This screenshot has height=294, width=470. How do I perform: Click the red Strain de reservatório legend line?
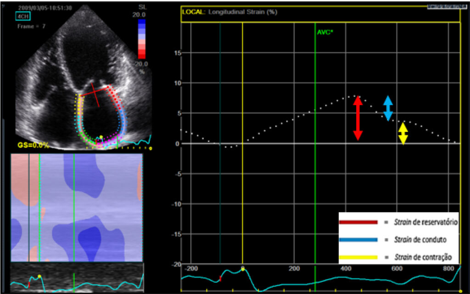[x=358, y=222]
